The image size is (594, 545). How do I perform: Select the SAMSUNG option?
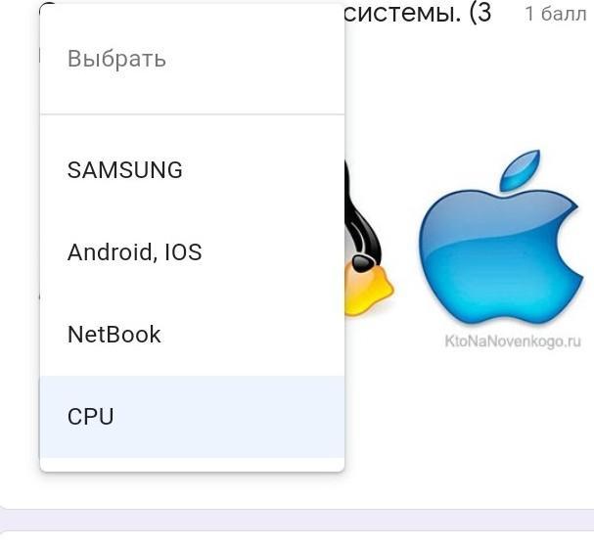click(x=192, y=169)
